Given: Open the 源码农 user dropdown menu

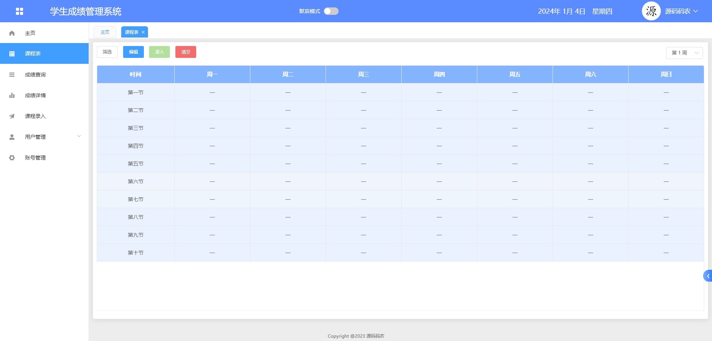Looking at the screenshot, I should [682, 11].
